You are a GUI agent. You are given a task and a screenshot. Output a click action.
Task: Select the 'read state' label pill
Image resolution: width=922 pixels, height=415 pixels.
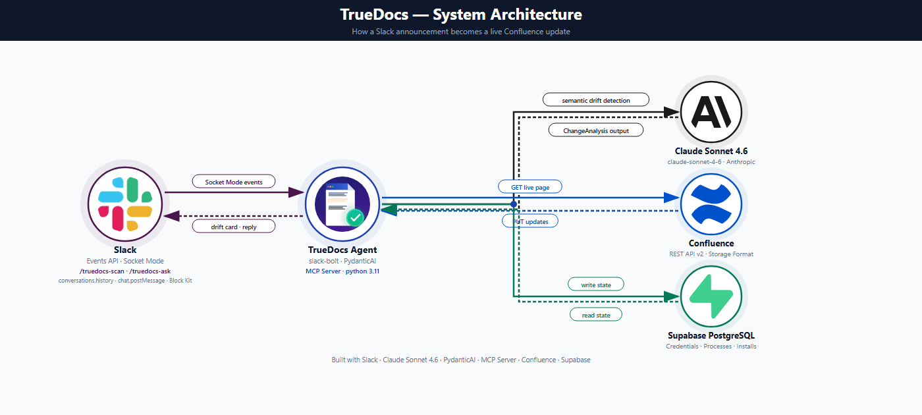click(596, 315)
